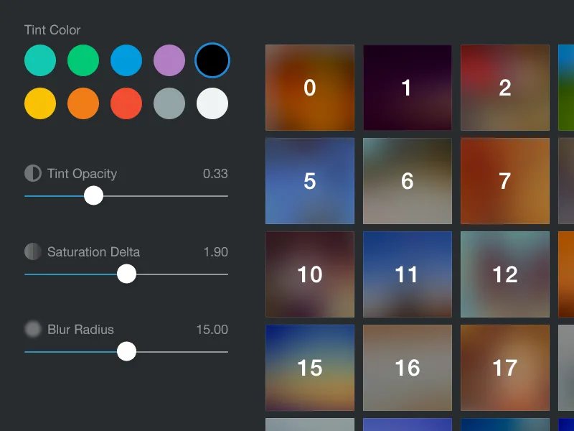Select the red tint color swatch
Screen dimensions: 574x431
click(x=126, y=103)
